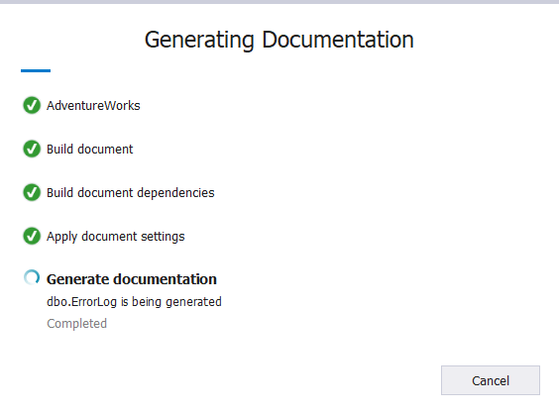Viewport: 559px width, 413px height.
Task: Click the Build document dependencies step text
Action: (131, 193)
